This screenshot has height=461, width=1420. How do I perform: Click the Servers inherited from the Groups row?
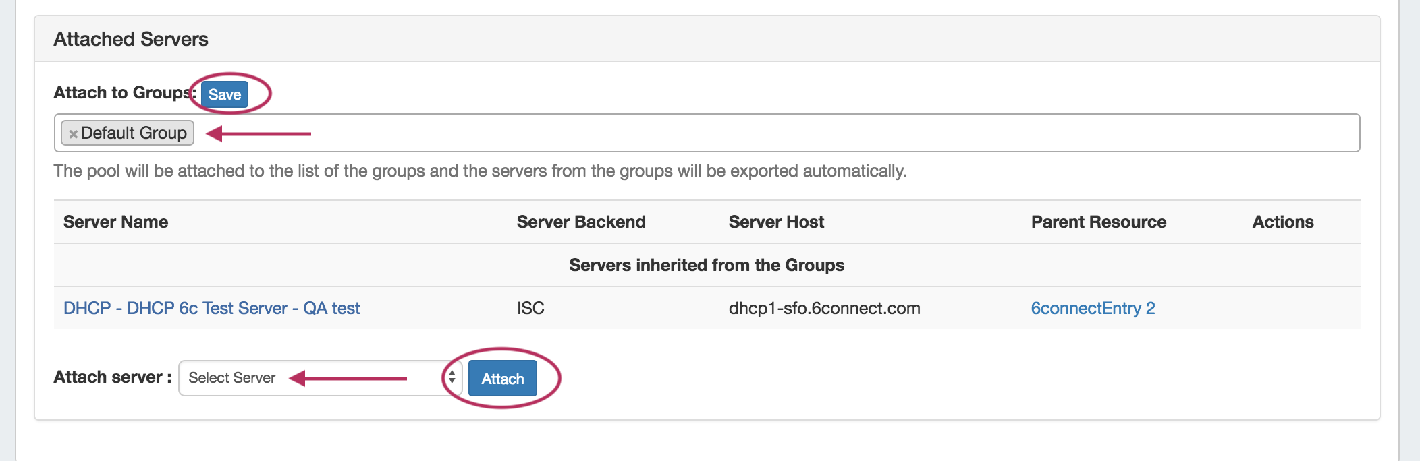[x=706, y=265]
